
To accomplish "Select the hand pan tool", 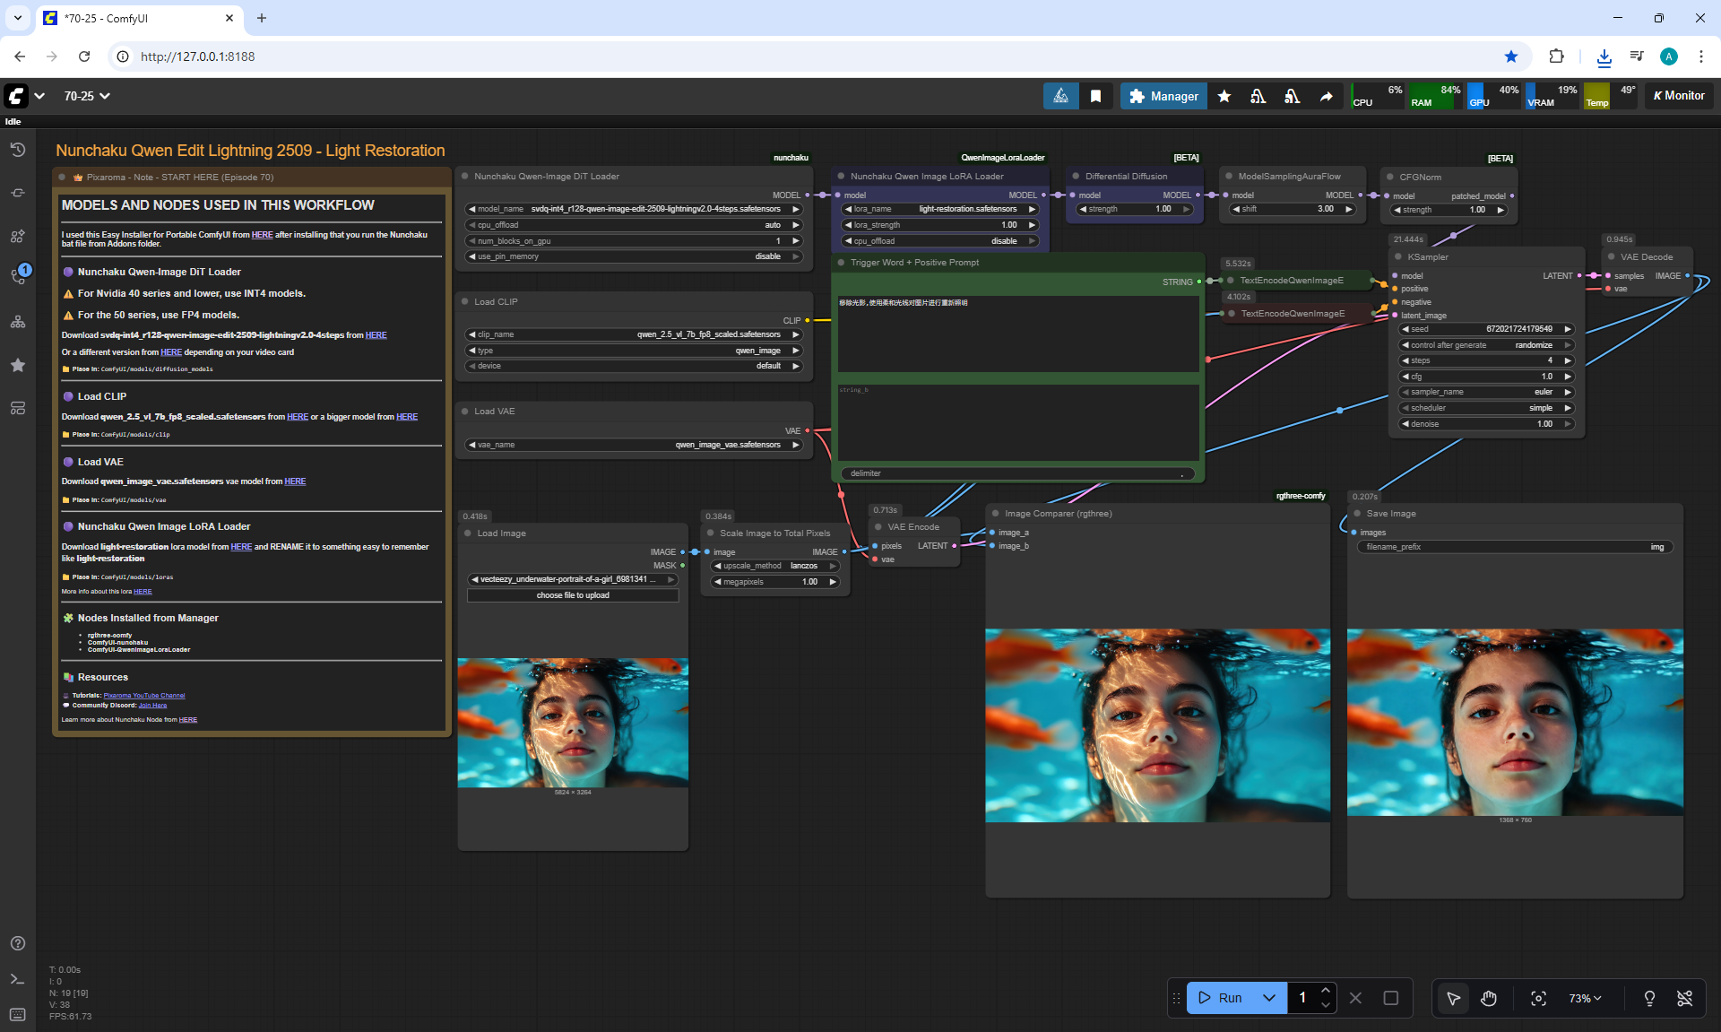I will 1489,998.
